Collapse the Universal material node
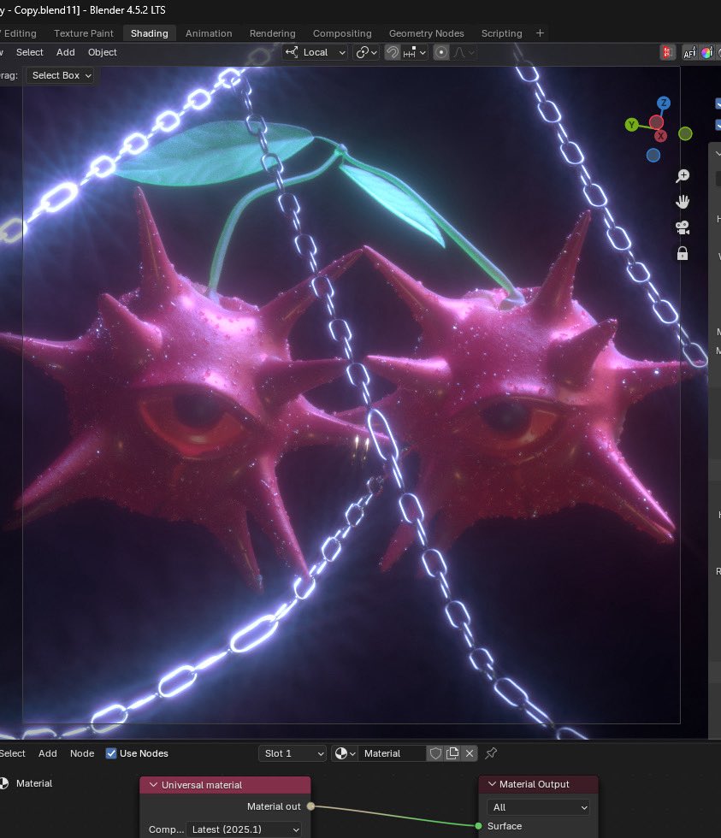The image size is (721, 838). coord(153,785)
